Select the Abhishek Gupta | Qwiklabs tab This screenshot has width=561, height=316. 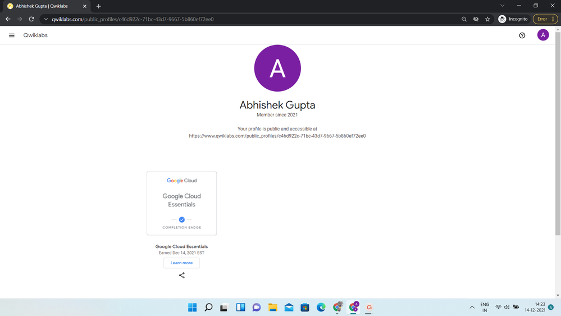pos(47,6)
